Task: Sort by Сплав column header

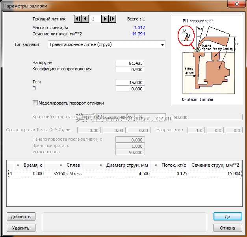Action: 63,165
